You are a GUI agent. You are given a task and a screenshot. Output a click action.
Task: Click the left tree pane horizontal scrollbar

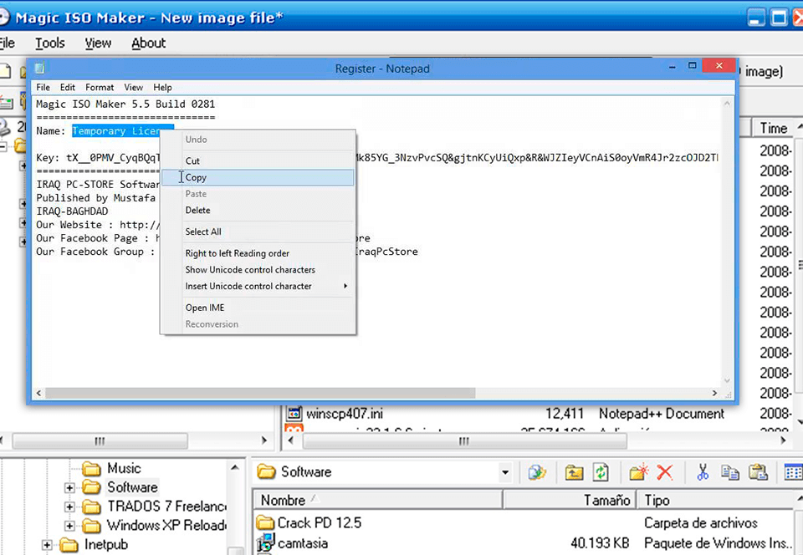(100, 441)
